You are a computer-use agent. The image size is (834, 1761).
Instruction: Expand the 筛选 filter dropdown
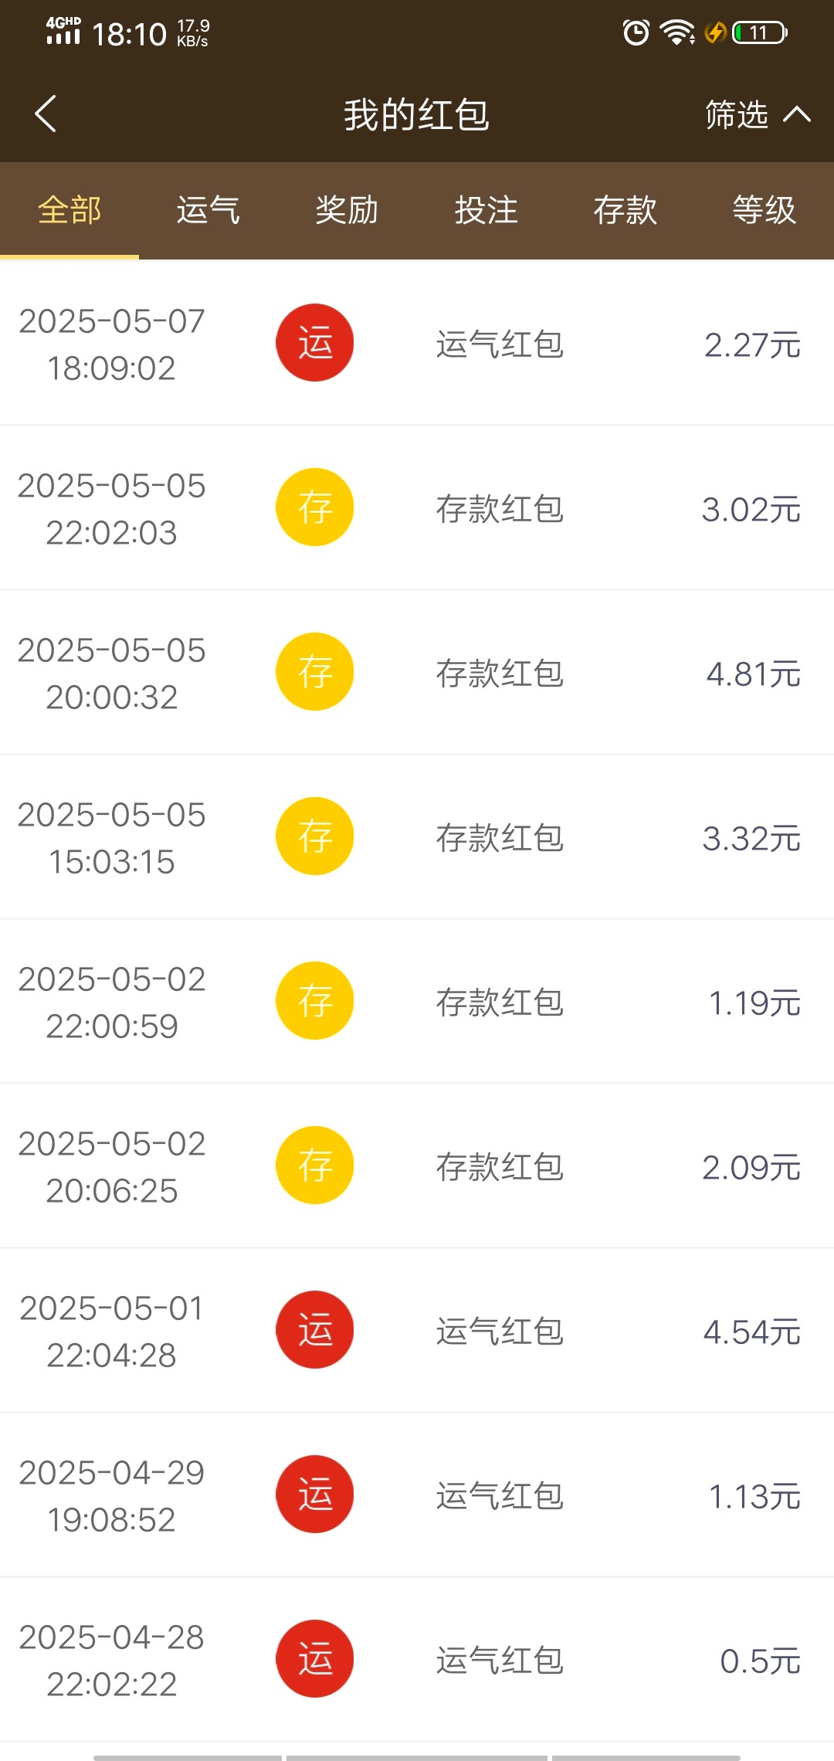pos(737,115)
